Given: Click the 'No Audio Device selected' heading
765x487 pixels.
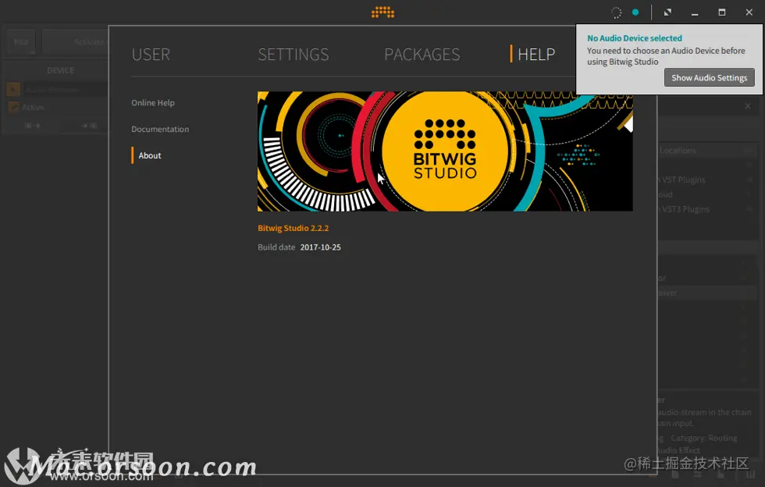Looking at the screenshot, I should coord(634,38).
